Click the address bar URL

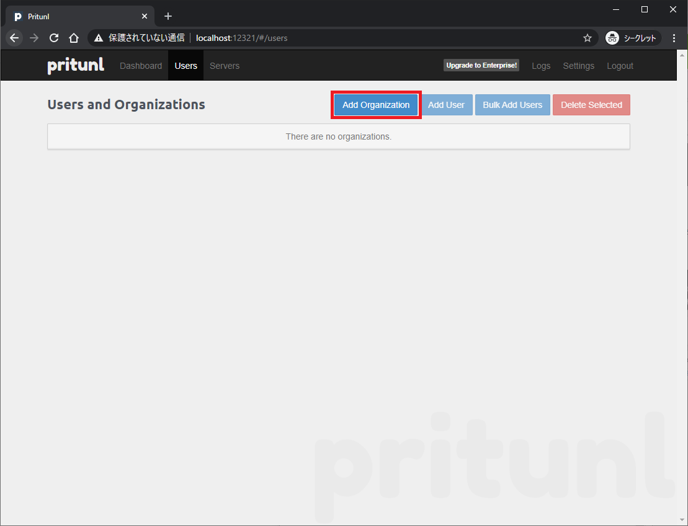(x=242, y=38)
